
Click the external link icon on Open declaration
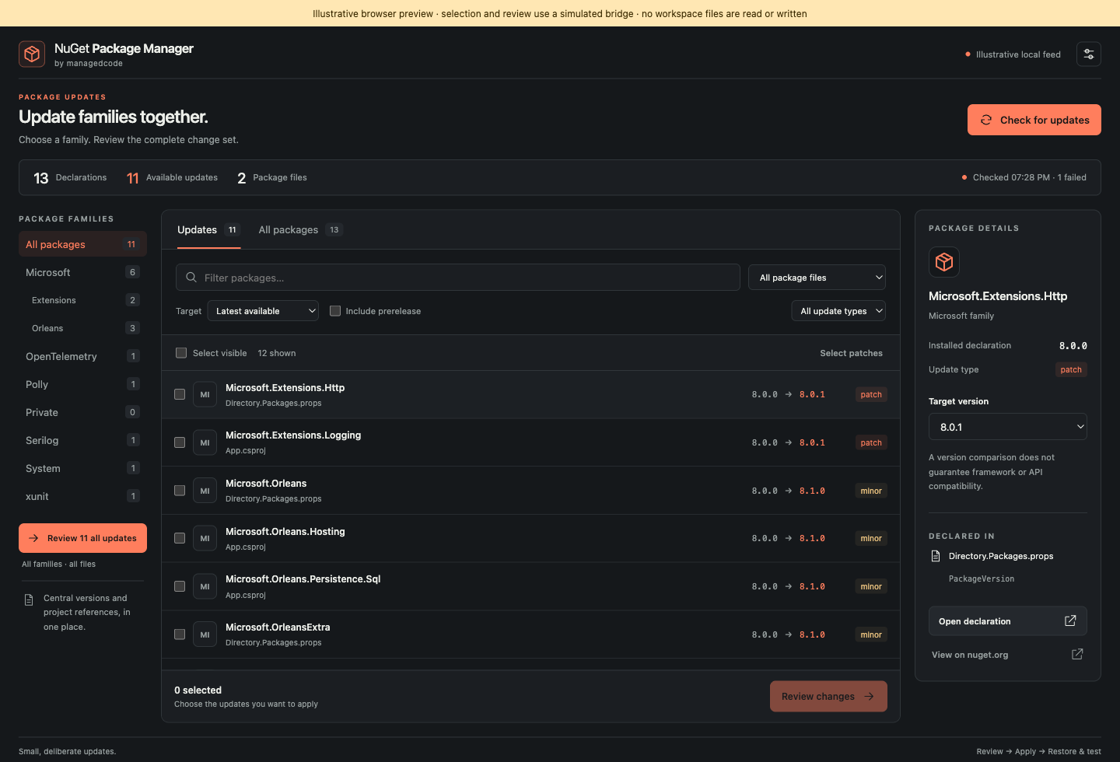[x=1070, y=620]
